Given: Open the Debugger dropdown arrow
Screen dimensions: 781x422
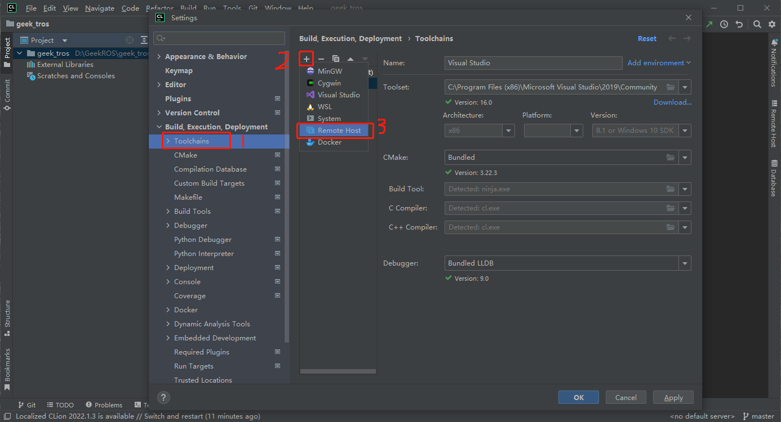Looking at the screenshot, I should coord(685,263).
